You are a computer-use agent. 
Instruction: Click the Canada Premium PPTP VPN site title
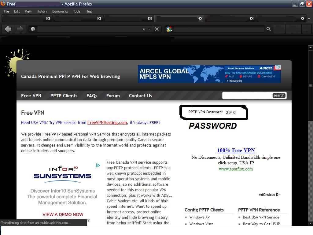pyautogui.click(x=71, y=76)
